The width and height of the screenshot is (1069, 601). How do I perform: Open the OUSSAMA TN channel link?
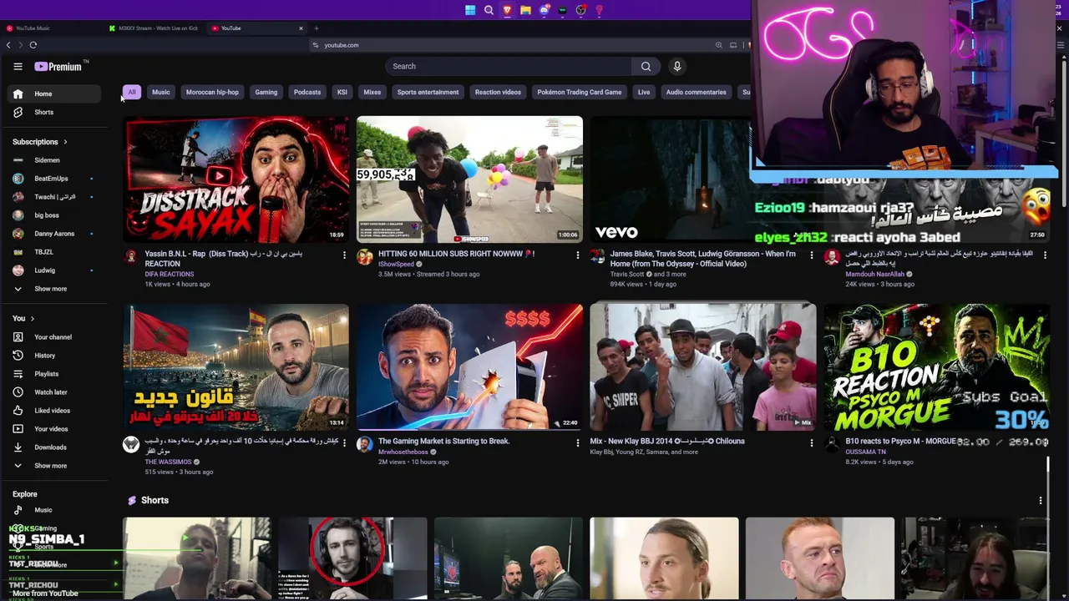point(866,452)
